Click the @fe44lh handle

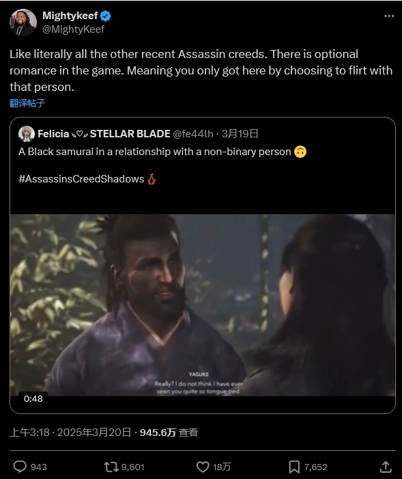pyautogui.click(x=193, y=134)
